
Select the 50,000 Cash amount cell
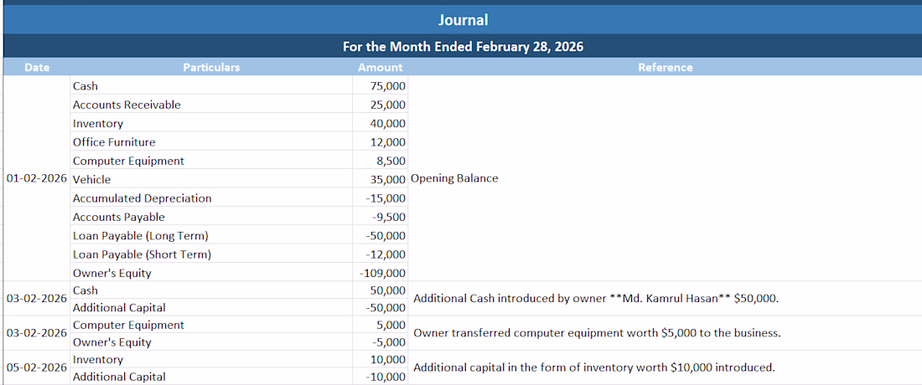coord(380,290)
